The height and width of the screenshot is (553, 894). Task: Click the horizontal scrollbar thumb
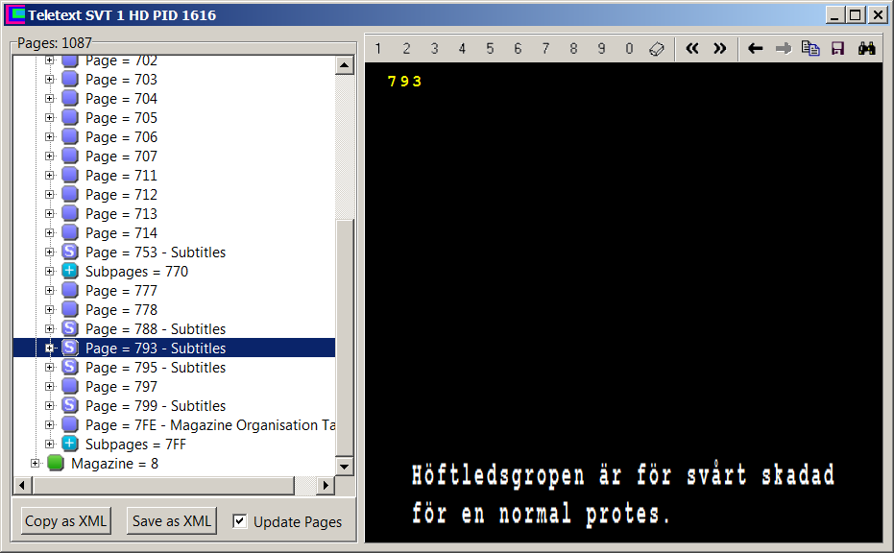pyautogui.click(x=163, y=485)
